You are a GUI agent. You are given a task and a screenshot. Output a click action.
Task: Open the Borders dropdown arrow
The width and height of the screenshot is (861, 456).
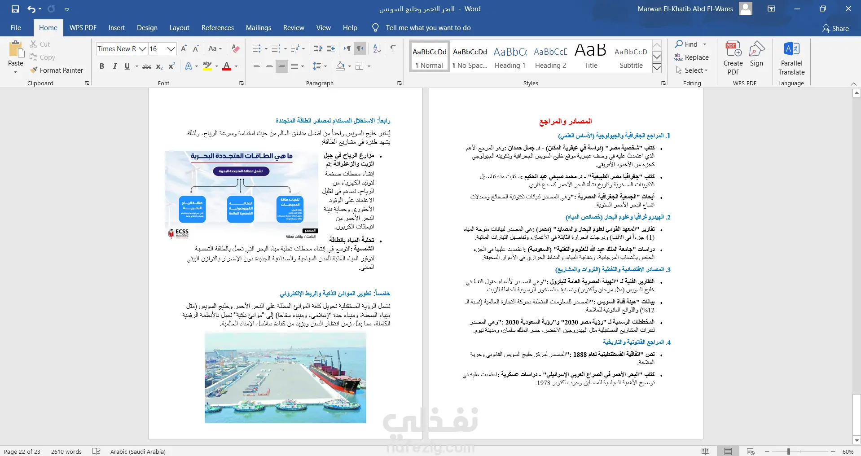click(x=369, y=66)
